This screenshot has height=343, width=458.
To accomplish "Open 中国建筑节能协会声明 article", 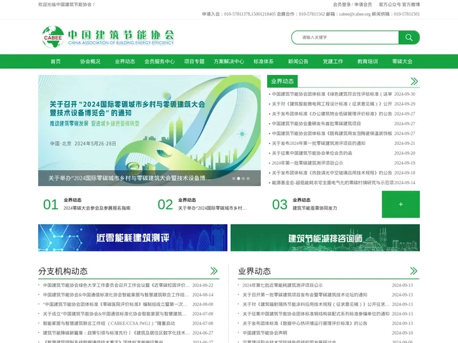I will pyautogui.click(x=265, y=333).
